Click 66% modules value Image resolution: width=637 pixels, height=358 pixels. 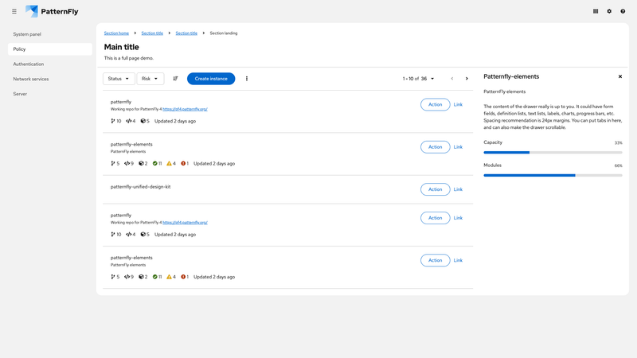click(619, 165)
